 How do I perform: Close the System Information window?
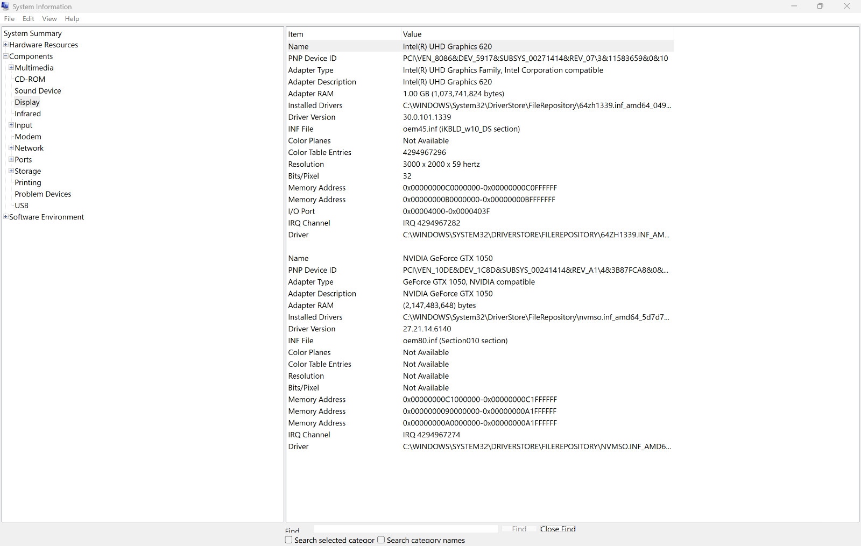tap(847, 6)
